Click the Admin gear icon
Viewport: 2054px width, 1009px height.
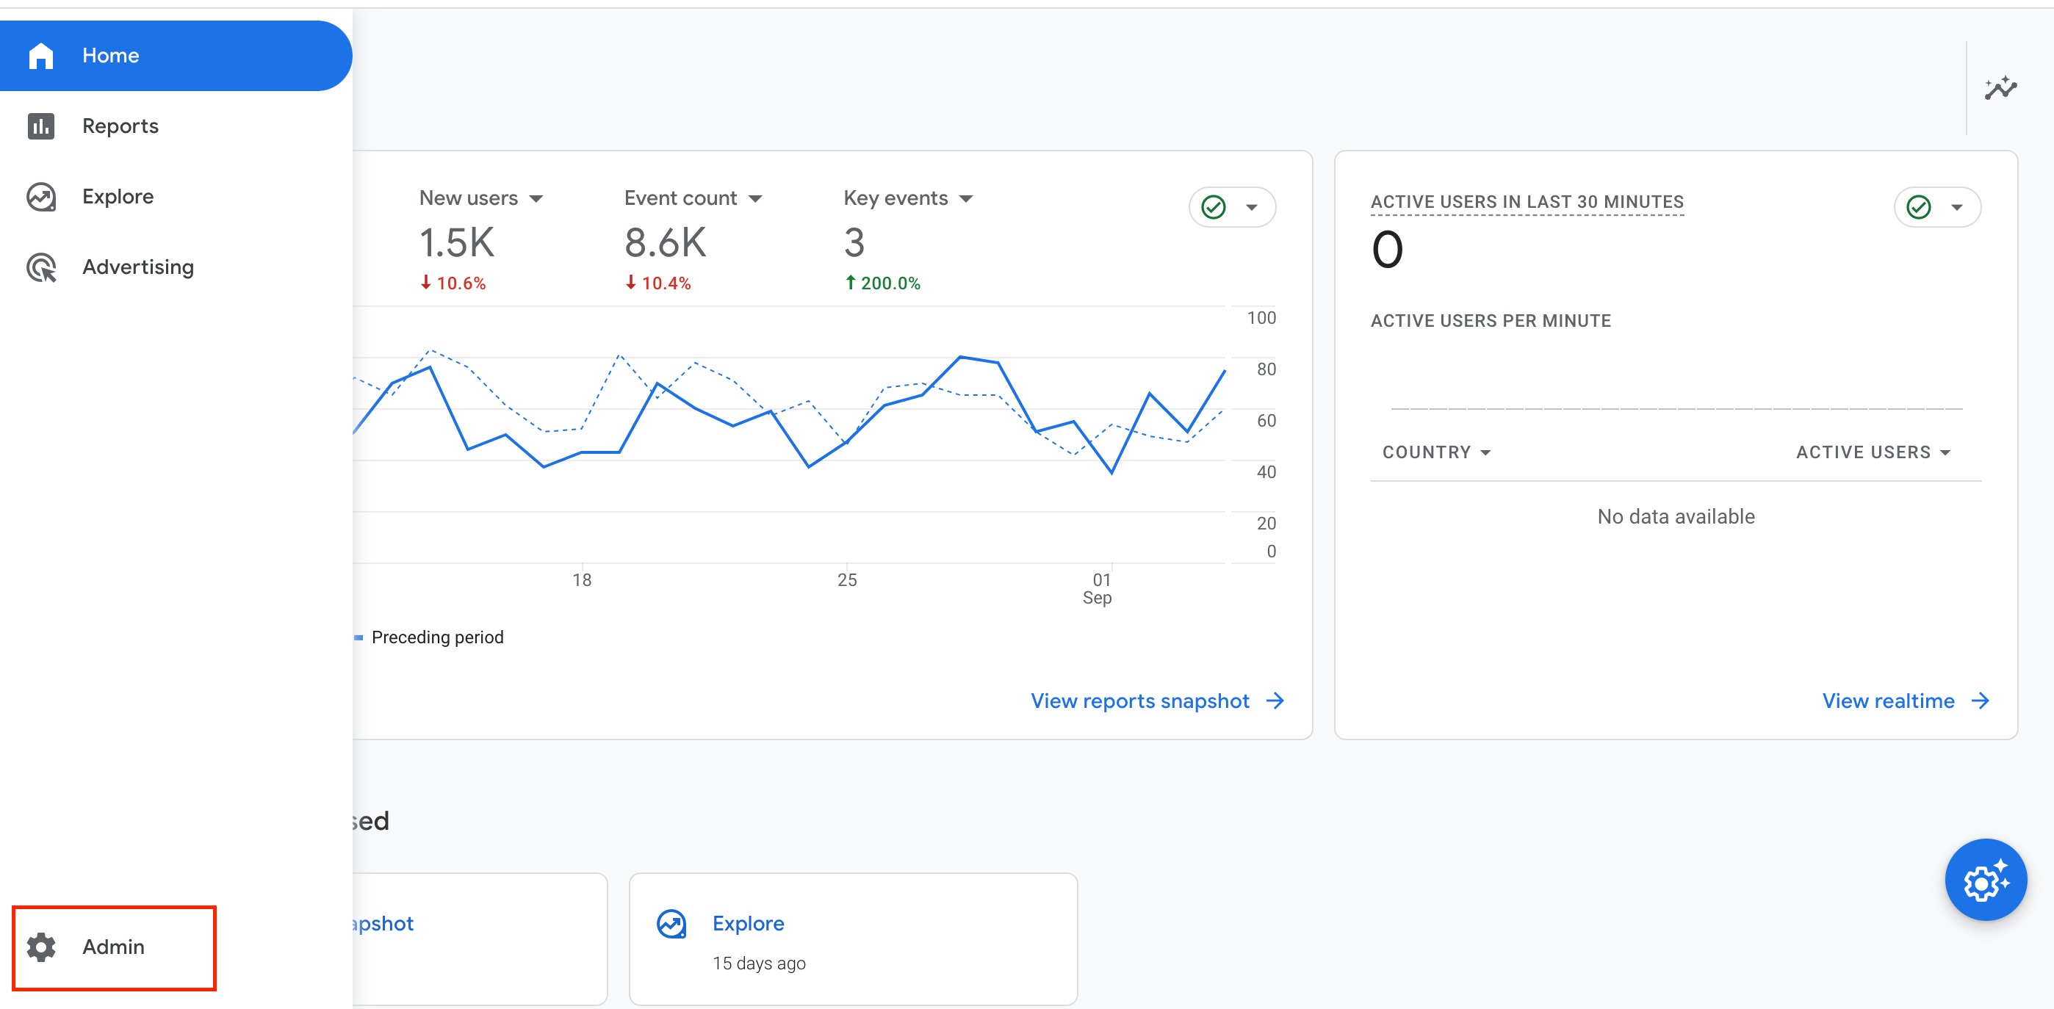coord(40,946)
